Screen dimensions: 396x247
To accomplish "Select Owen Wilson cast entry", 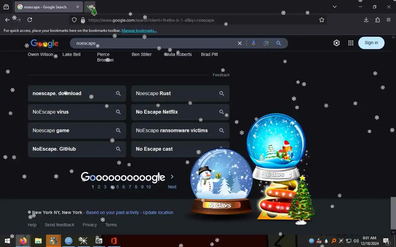I will click(x=41, y=54).
